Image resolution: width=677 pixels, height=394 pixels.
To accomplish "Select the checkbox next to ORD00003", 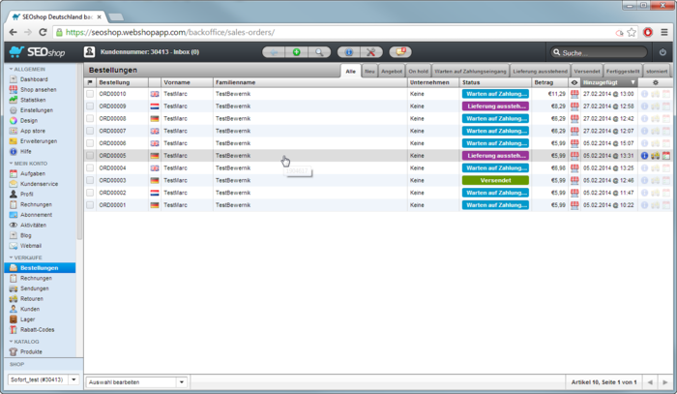I will tap(90, 180).
